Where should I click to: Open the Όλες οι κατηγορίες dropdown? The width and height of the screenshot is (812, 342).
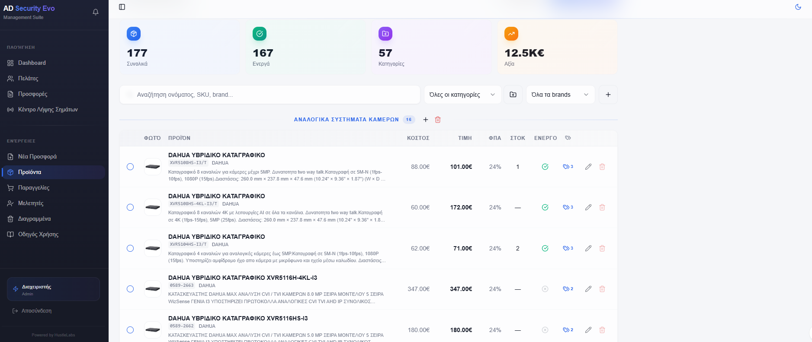coord(462,95)
